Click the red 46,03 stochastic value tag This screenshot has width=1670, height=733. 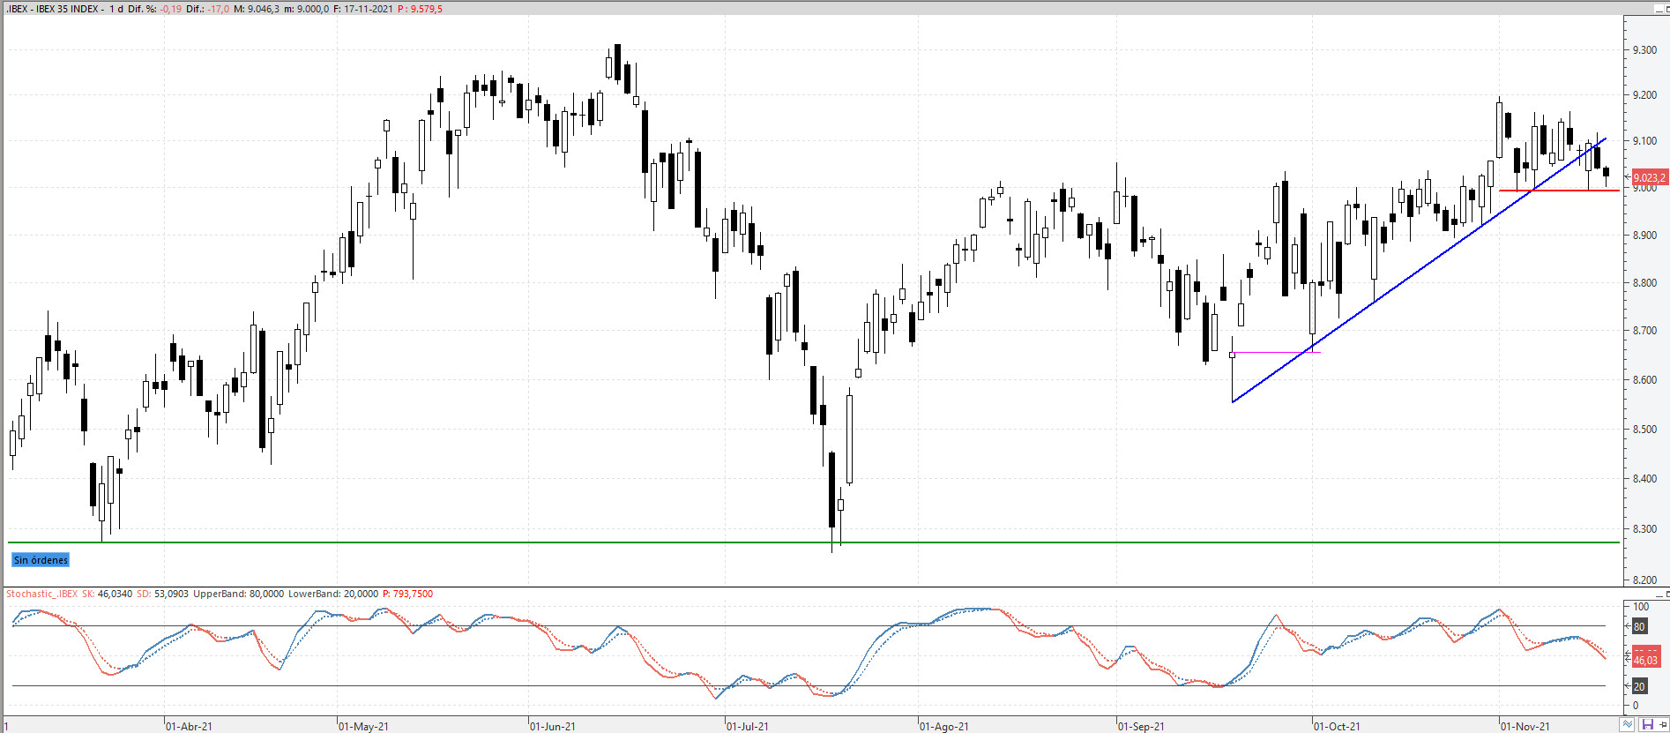[1646, 658]
